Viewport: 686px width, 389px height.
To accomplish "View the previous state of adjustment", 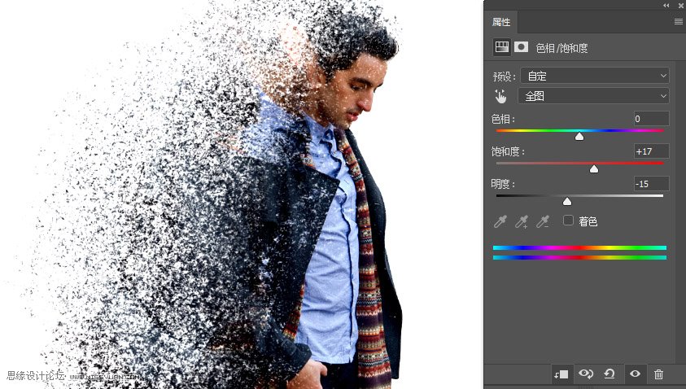I will coord(586,374).
